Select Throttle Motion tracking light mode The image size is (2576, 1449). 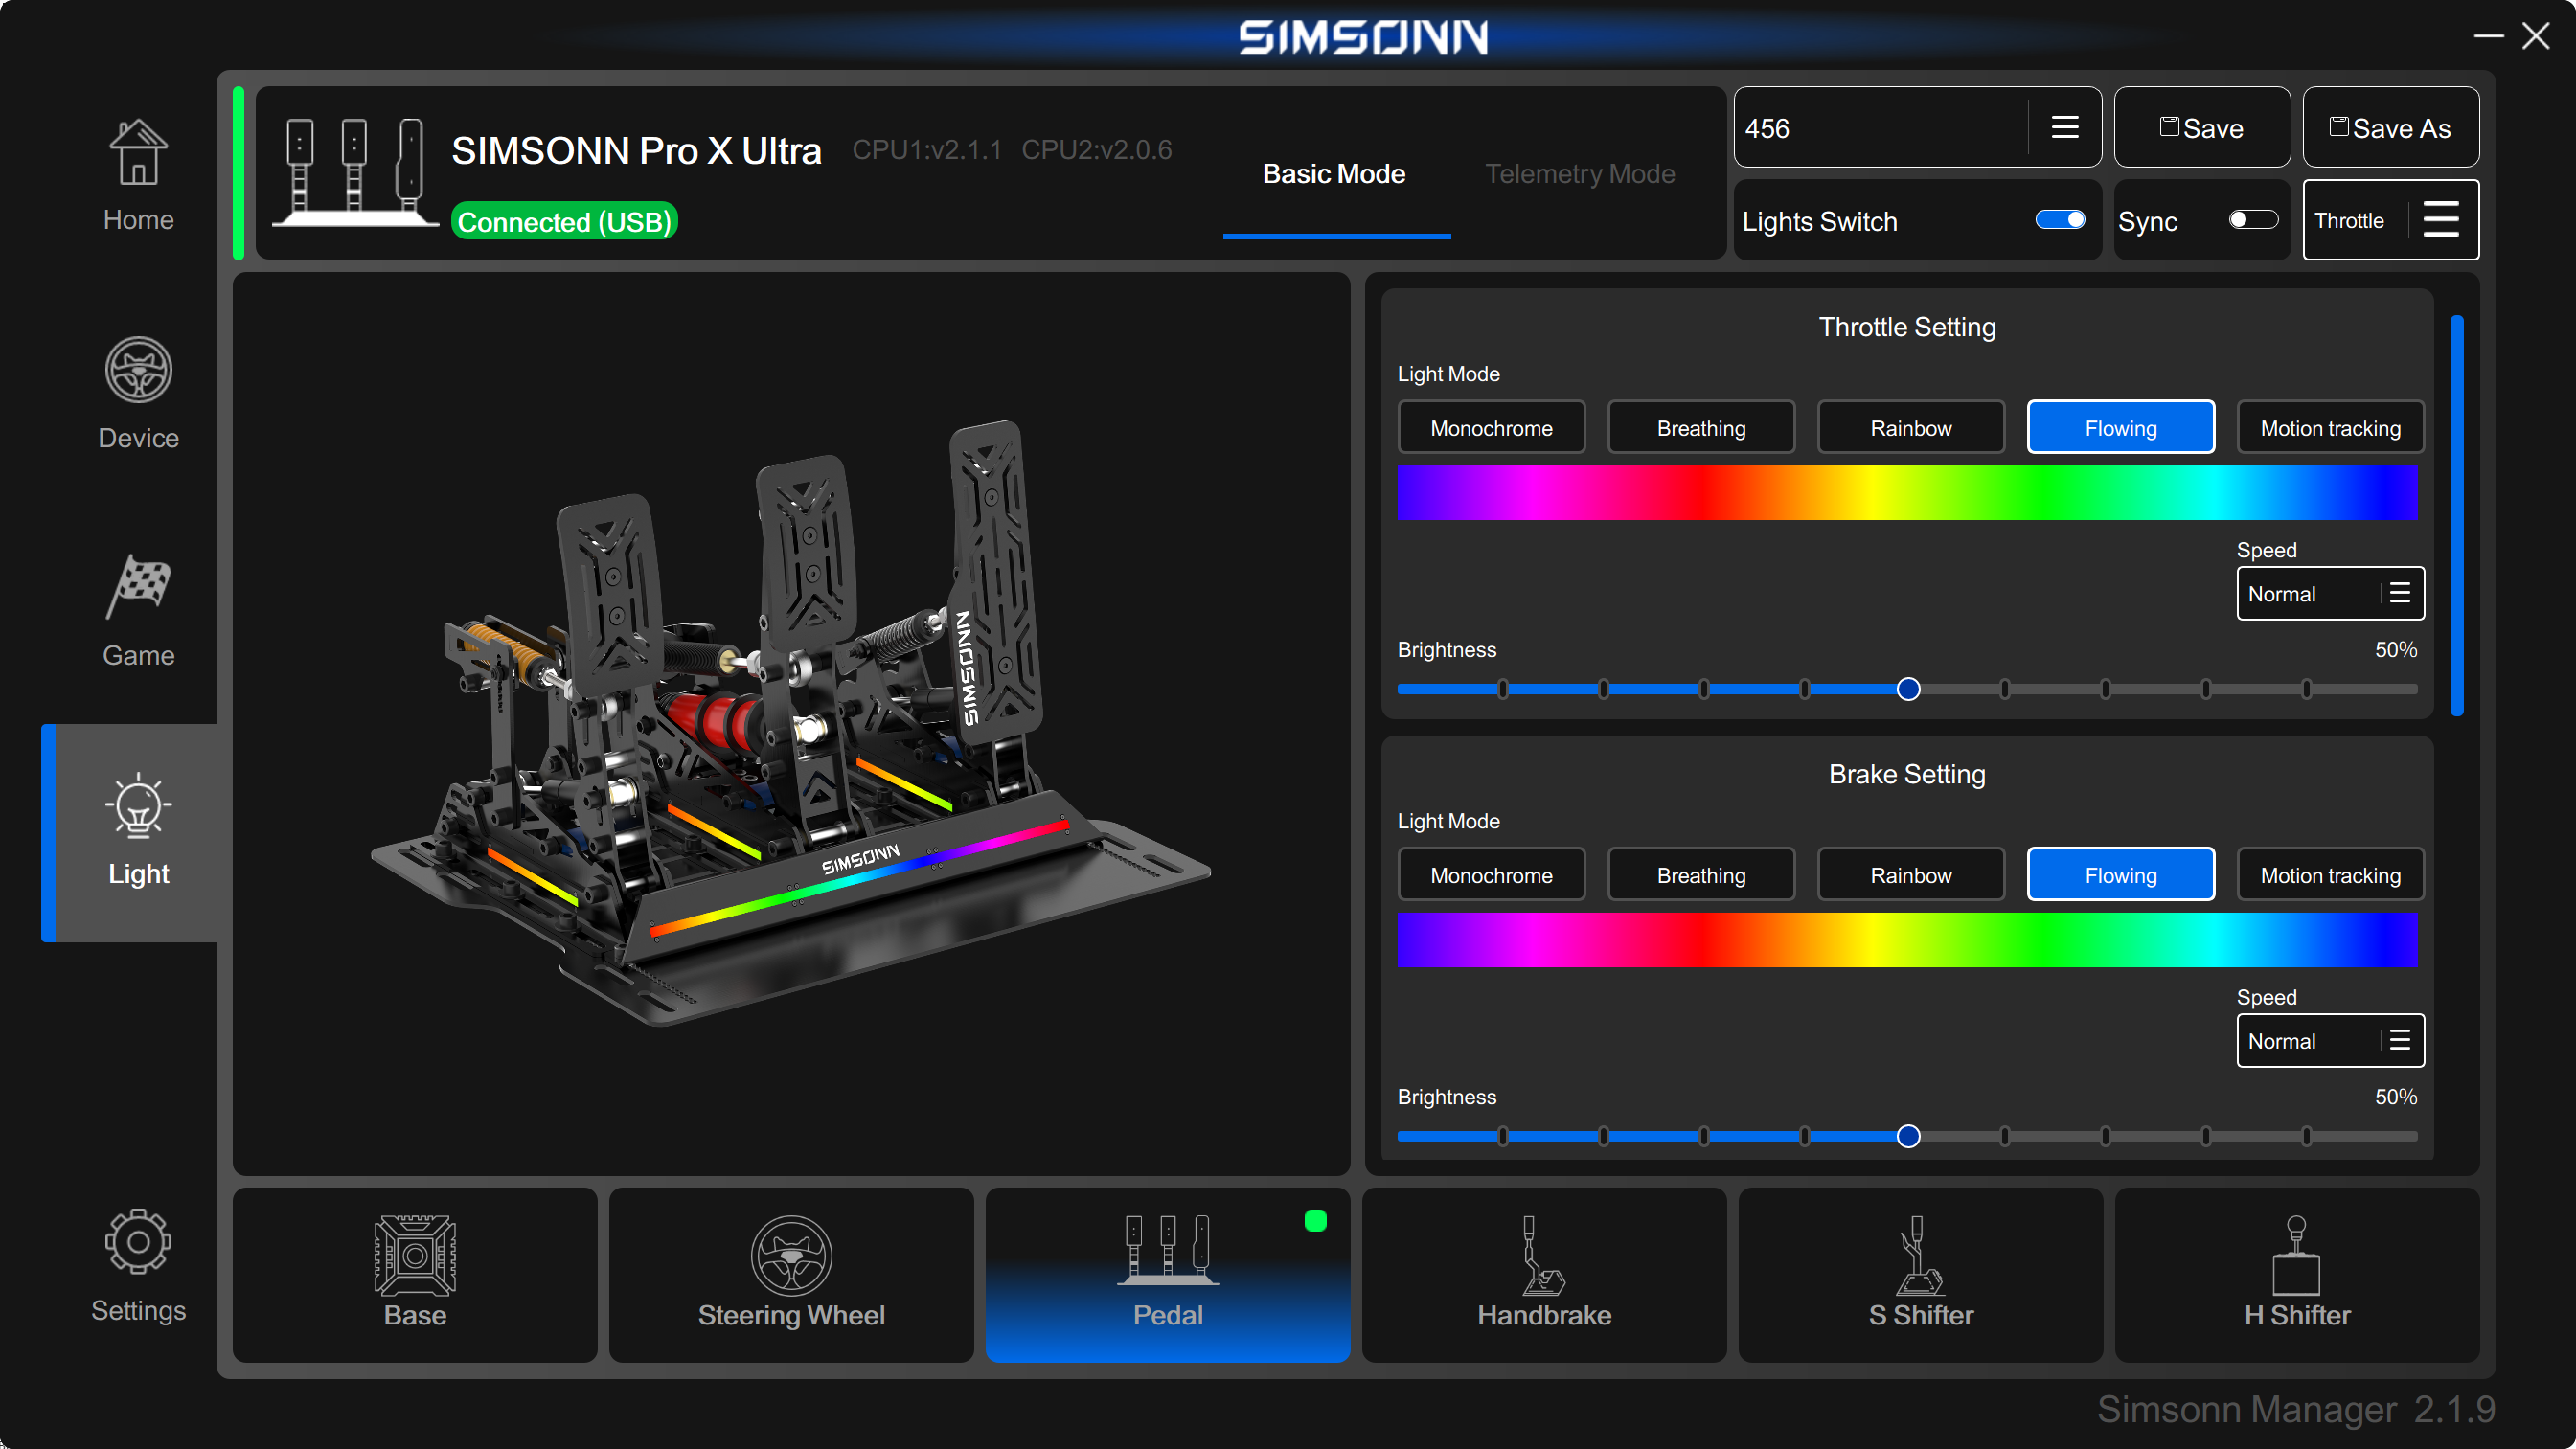click(x=2331, y=428)
